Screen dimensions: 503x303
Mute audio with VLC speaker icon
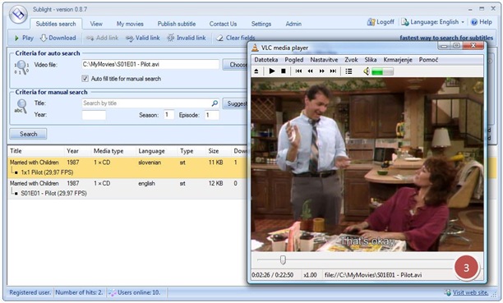(x=367, y=71)
